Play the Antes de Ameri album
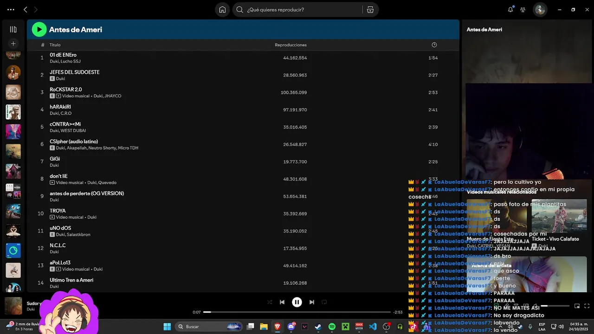 [x=39, y=29]
